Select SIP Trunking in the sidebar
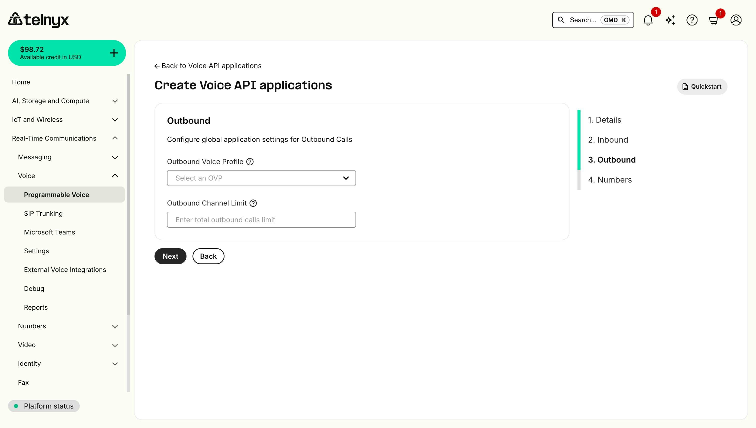This screenshot has width=756, height=428. (43, 213)
